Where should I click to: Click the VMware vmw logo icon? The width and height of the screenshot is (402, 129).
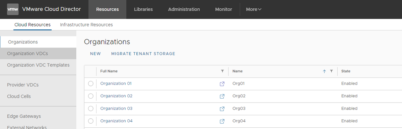point(13,9)
